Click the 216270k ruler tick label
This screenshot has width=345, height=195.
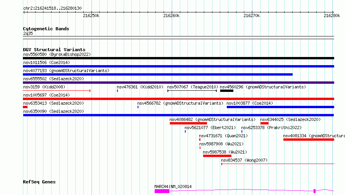252,16
